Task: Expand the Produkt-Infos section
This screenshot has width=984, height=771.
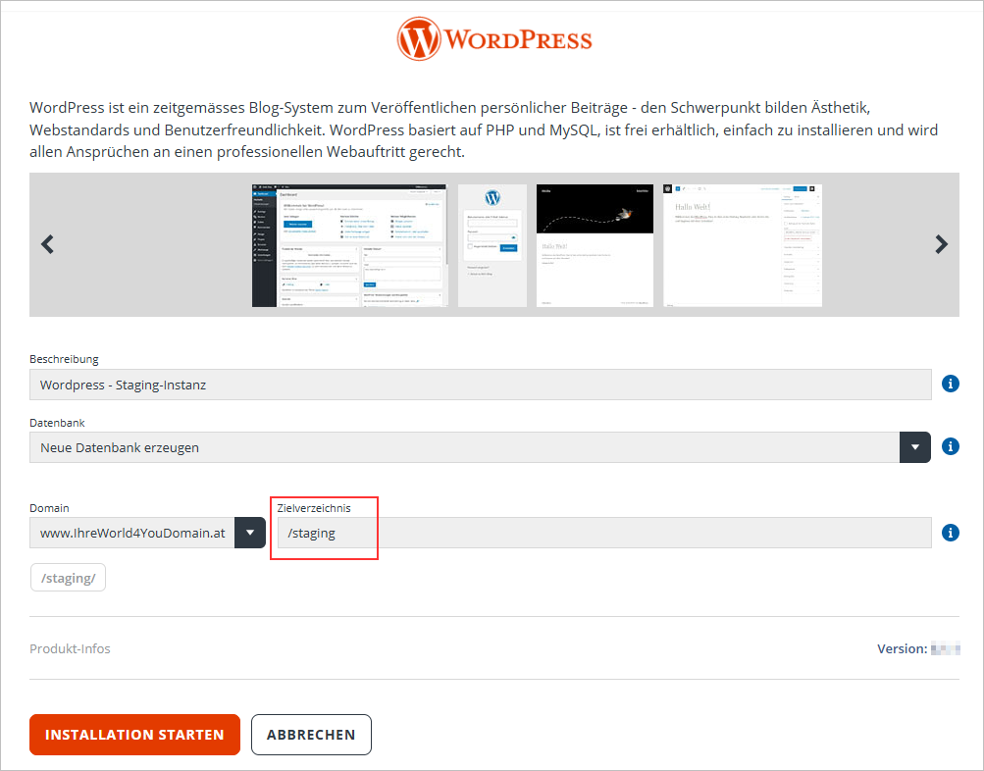Action: tap(70, 648)
